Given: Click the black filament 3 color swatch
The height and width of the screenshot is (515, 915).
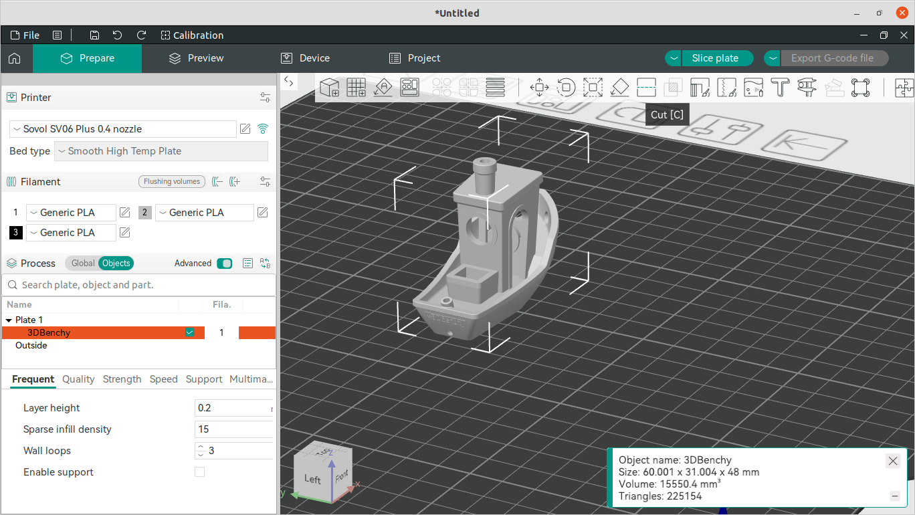Looking at the screenshot, I should point(15,233).
